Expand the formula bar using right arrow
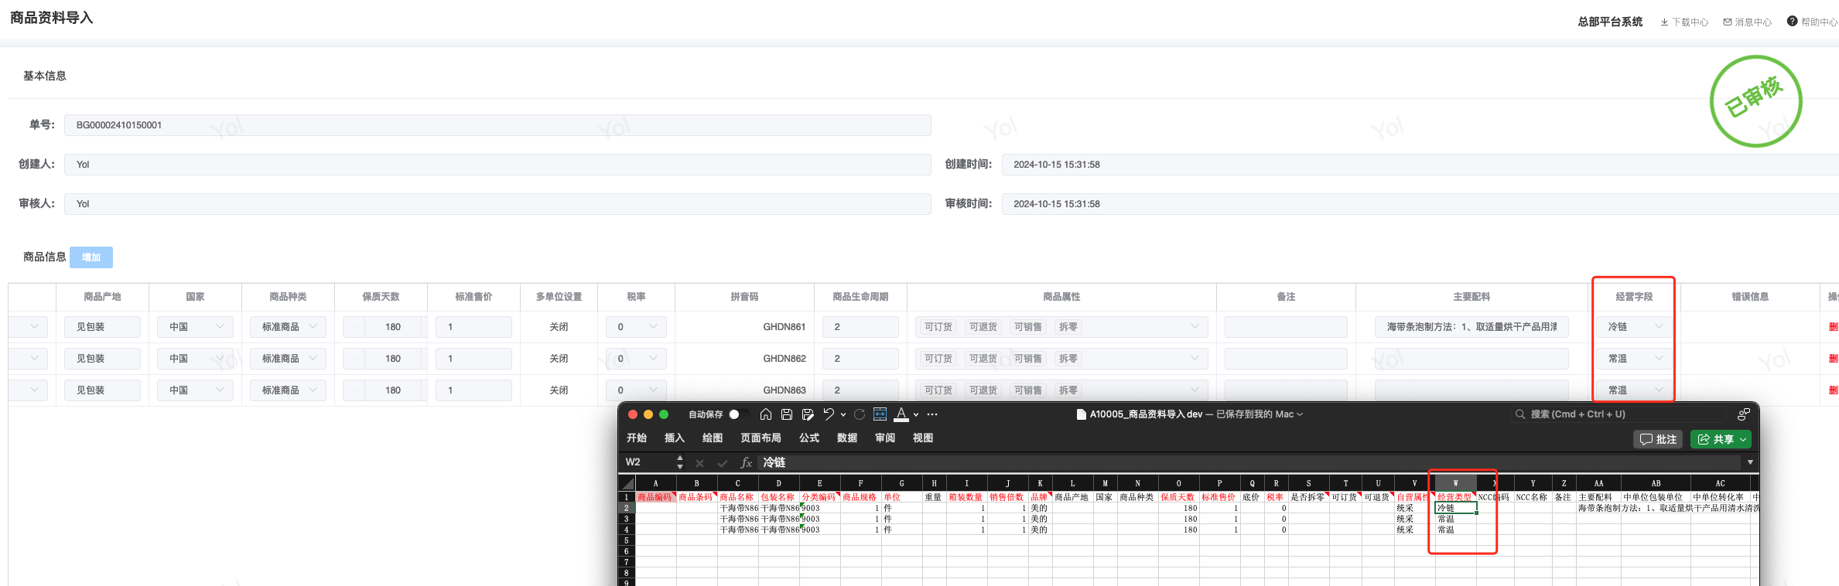Screen dimensions: 1839x586 coord(1750,462)
